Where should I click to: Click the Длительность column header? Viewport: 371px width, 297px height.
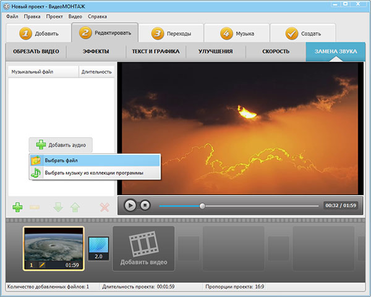tap(96, 72)
